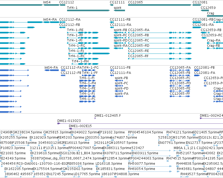Select the Trf4-1-RC transcript
The width and height of the screenshot is (223, 178).
click(x=84, y=59)
